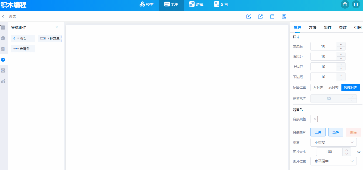Open the 重复 dropdown showing 不重复

pyautogui.click(x=334, y=142)
